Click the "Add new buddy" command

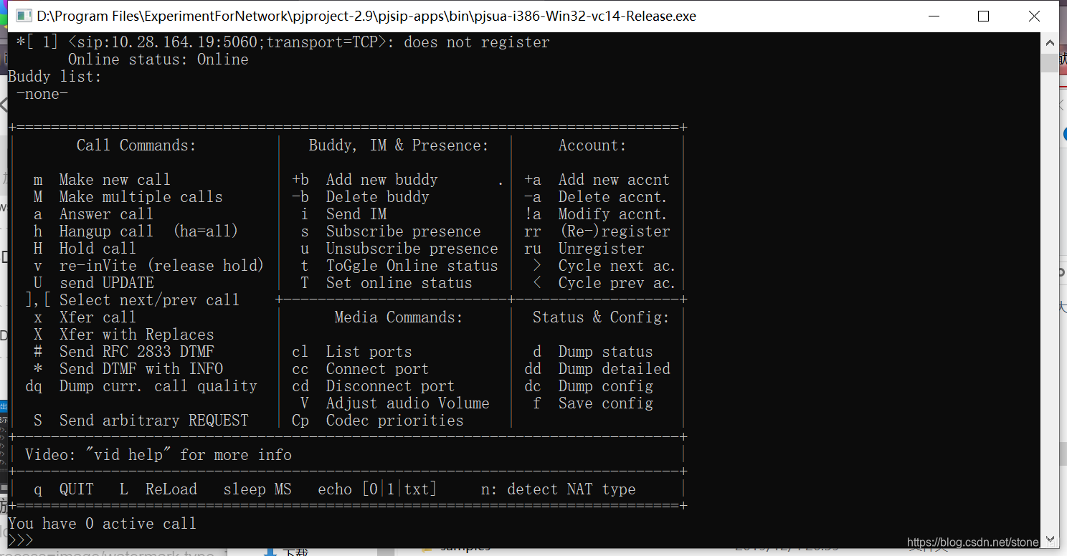pyautogui.click(x=364, y=180)
